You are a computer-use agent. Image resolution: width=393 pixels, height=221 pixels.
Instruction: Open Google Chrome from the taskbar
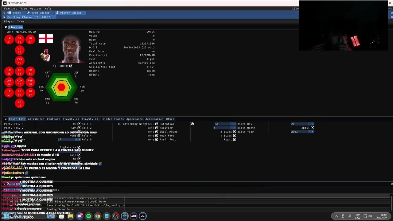pyautogui.click(x=97, y=216)
